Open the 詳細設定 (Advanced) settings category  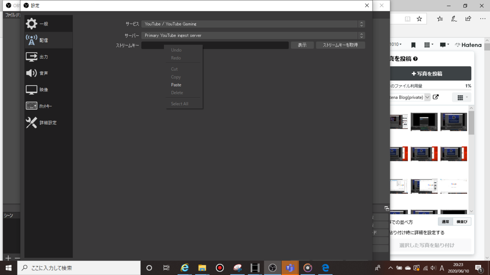point(48,122)
